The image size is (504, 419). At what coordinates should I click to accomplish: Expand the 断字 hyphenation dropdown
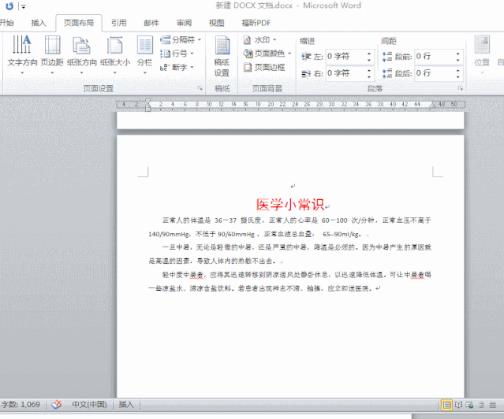click(180, 68)
